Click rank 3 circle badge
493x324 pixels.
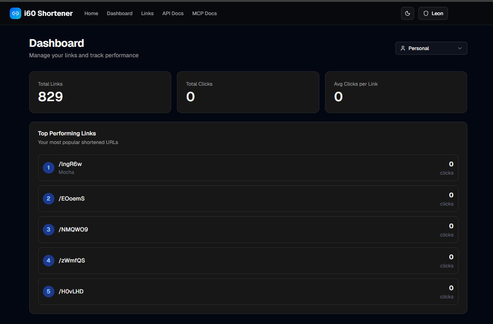pos(49,230)
